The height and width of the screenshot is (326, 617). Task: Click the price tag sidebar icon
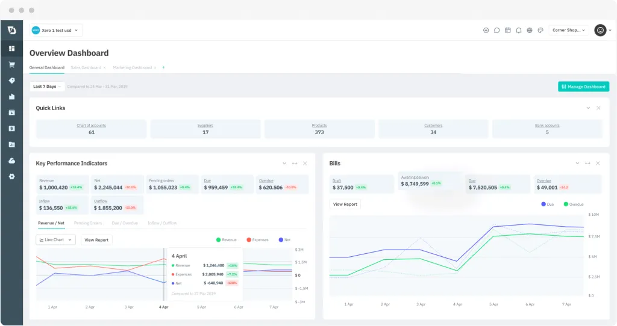pos(11,81)
